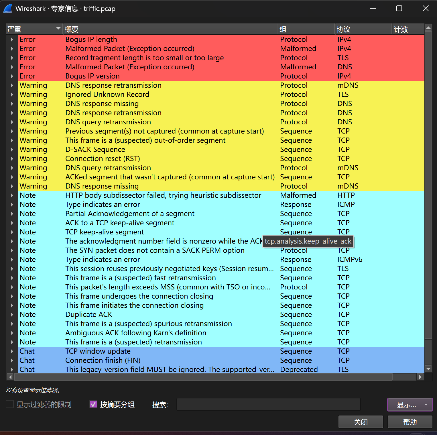This screenshot has height=435, width=437.
Task: Sort by the 严重 severity column header
Action: (x=34, y=29)
